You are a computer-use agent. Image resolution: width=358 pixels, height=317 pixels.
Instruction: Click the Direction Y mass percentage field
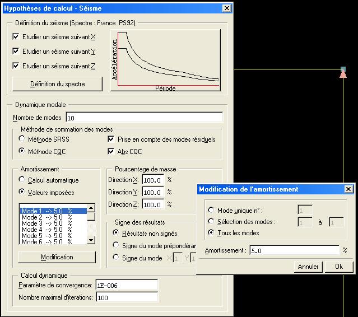(x=153, y=192)
